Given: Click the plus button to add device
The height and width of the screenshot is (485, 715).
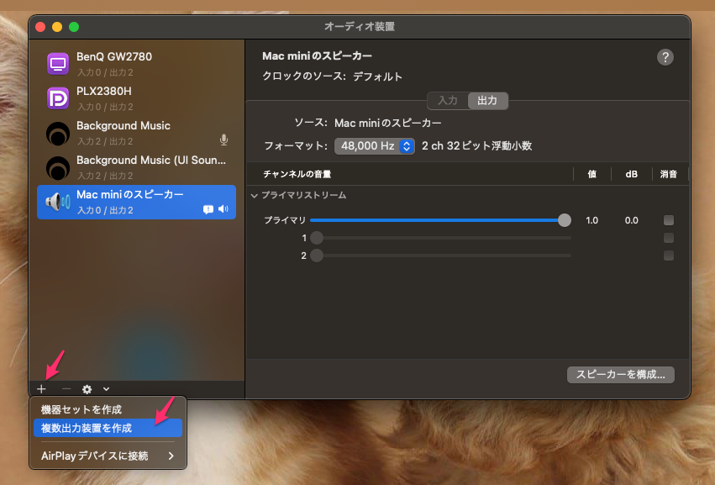Looking at the screenshot, I should 41,389.
